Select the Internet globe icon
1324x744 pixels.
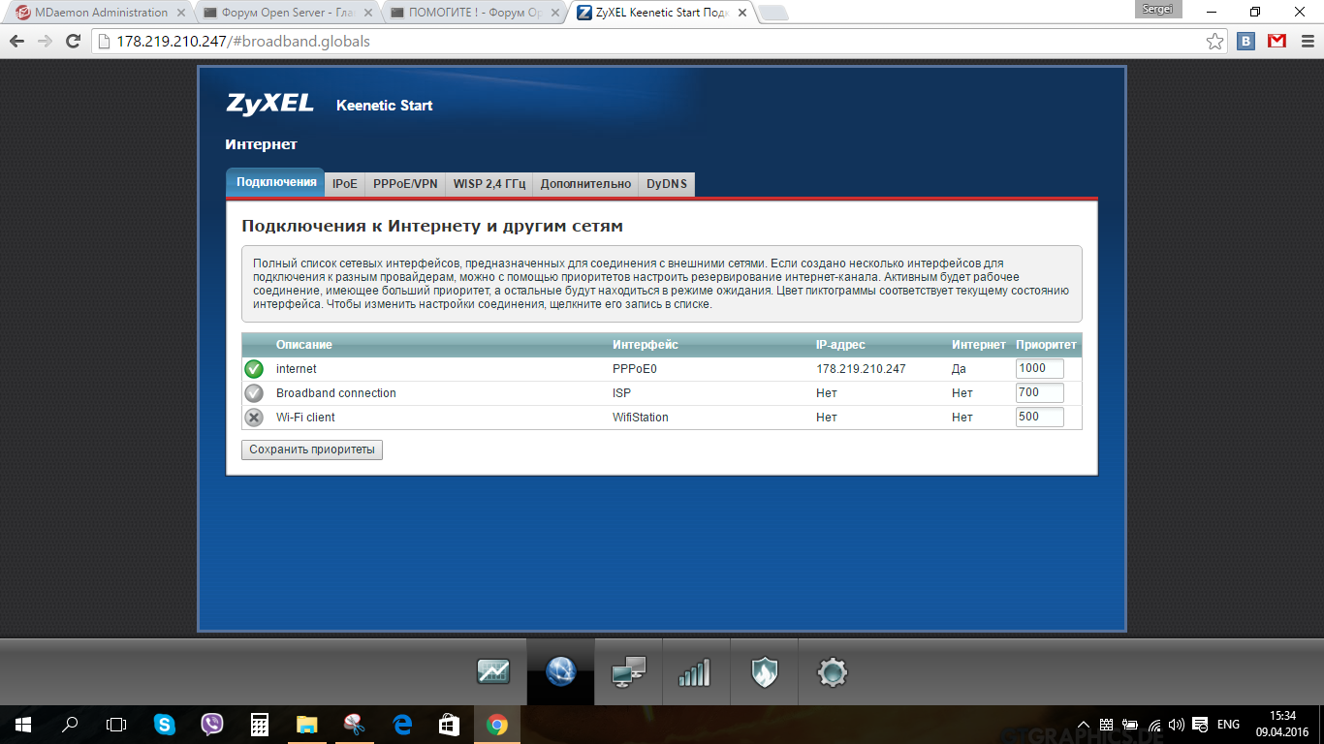[x=561, y=671]
